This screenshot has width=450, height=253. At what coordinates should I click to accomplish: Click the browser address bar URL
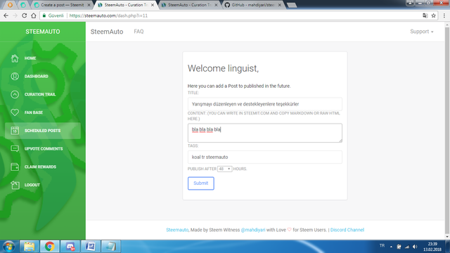pos(108,15)
